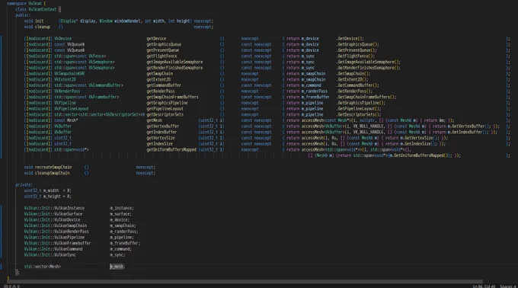The height and width of the screenshot is (288, 518).
Task: Click the 'getFlightFence' method name
Action: pos(161,56)
